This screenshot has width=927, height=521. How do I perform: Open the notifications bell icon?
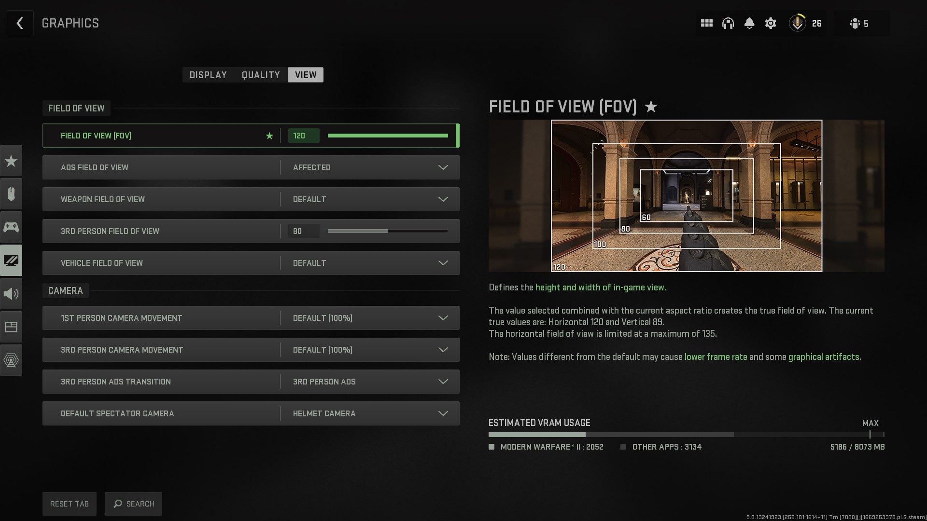(749, 23)
